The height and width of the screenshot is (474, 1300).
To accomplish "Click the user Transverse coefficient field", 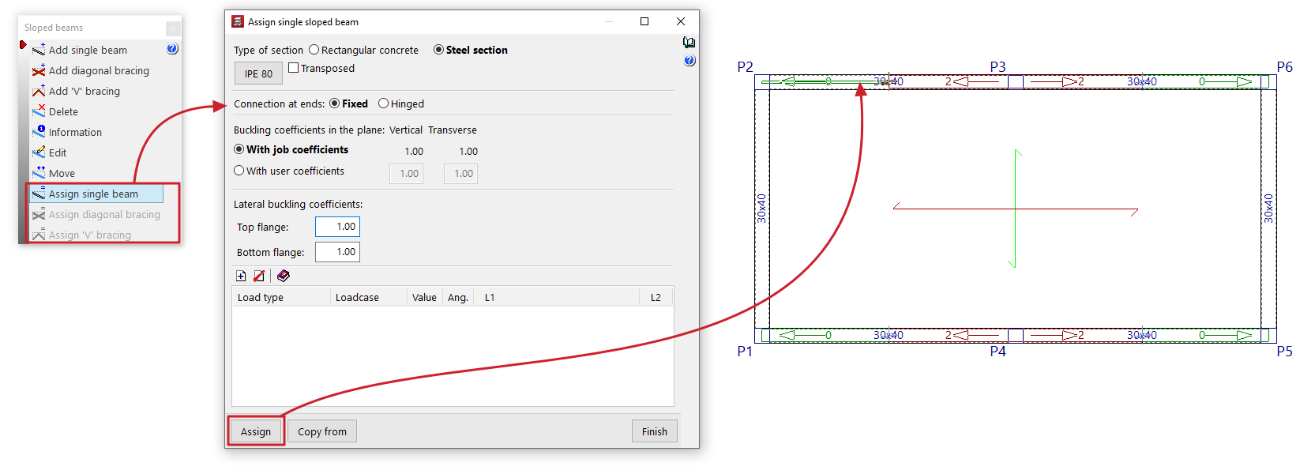I will coord(460,174).
